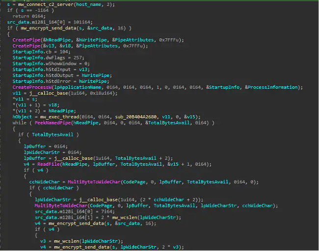Screen dimensions: 319x251
Task: Click the v3 variable assigned from mw_wcslen
Action: [x=43, y=241]
